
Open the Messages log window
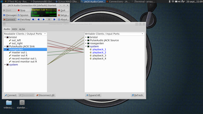point(9,15)
